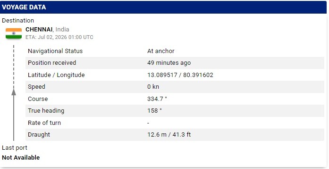Open the CHENNAI destination port link
Viewport: 329px width, 169px height.
39,30
